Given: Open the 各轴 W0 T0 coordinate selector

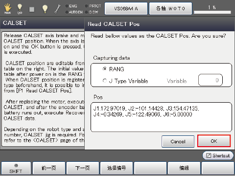Looking at the screenshot, I should (170, 8).
